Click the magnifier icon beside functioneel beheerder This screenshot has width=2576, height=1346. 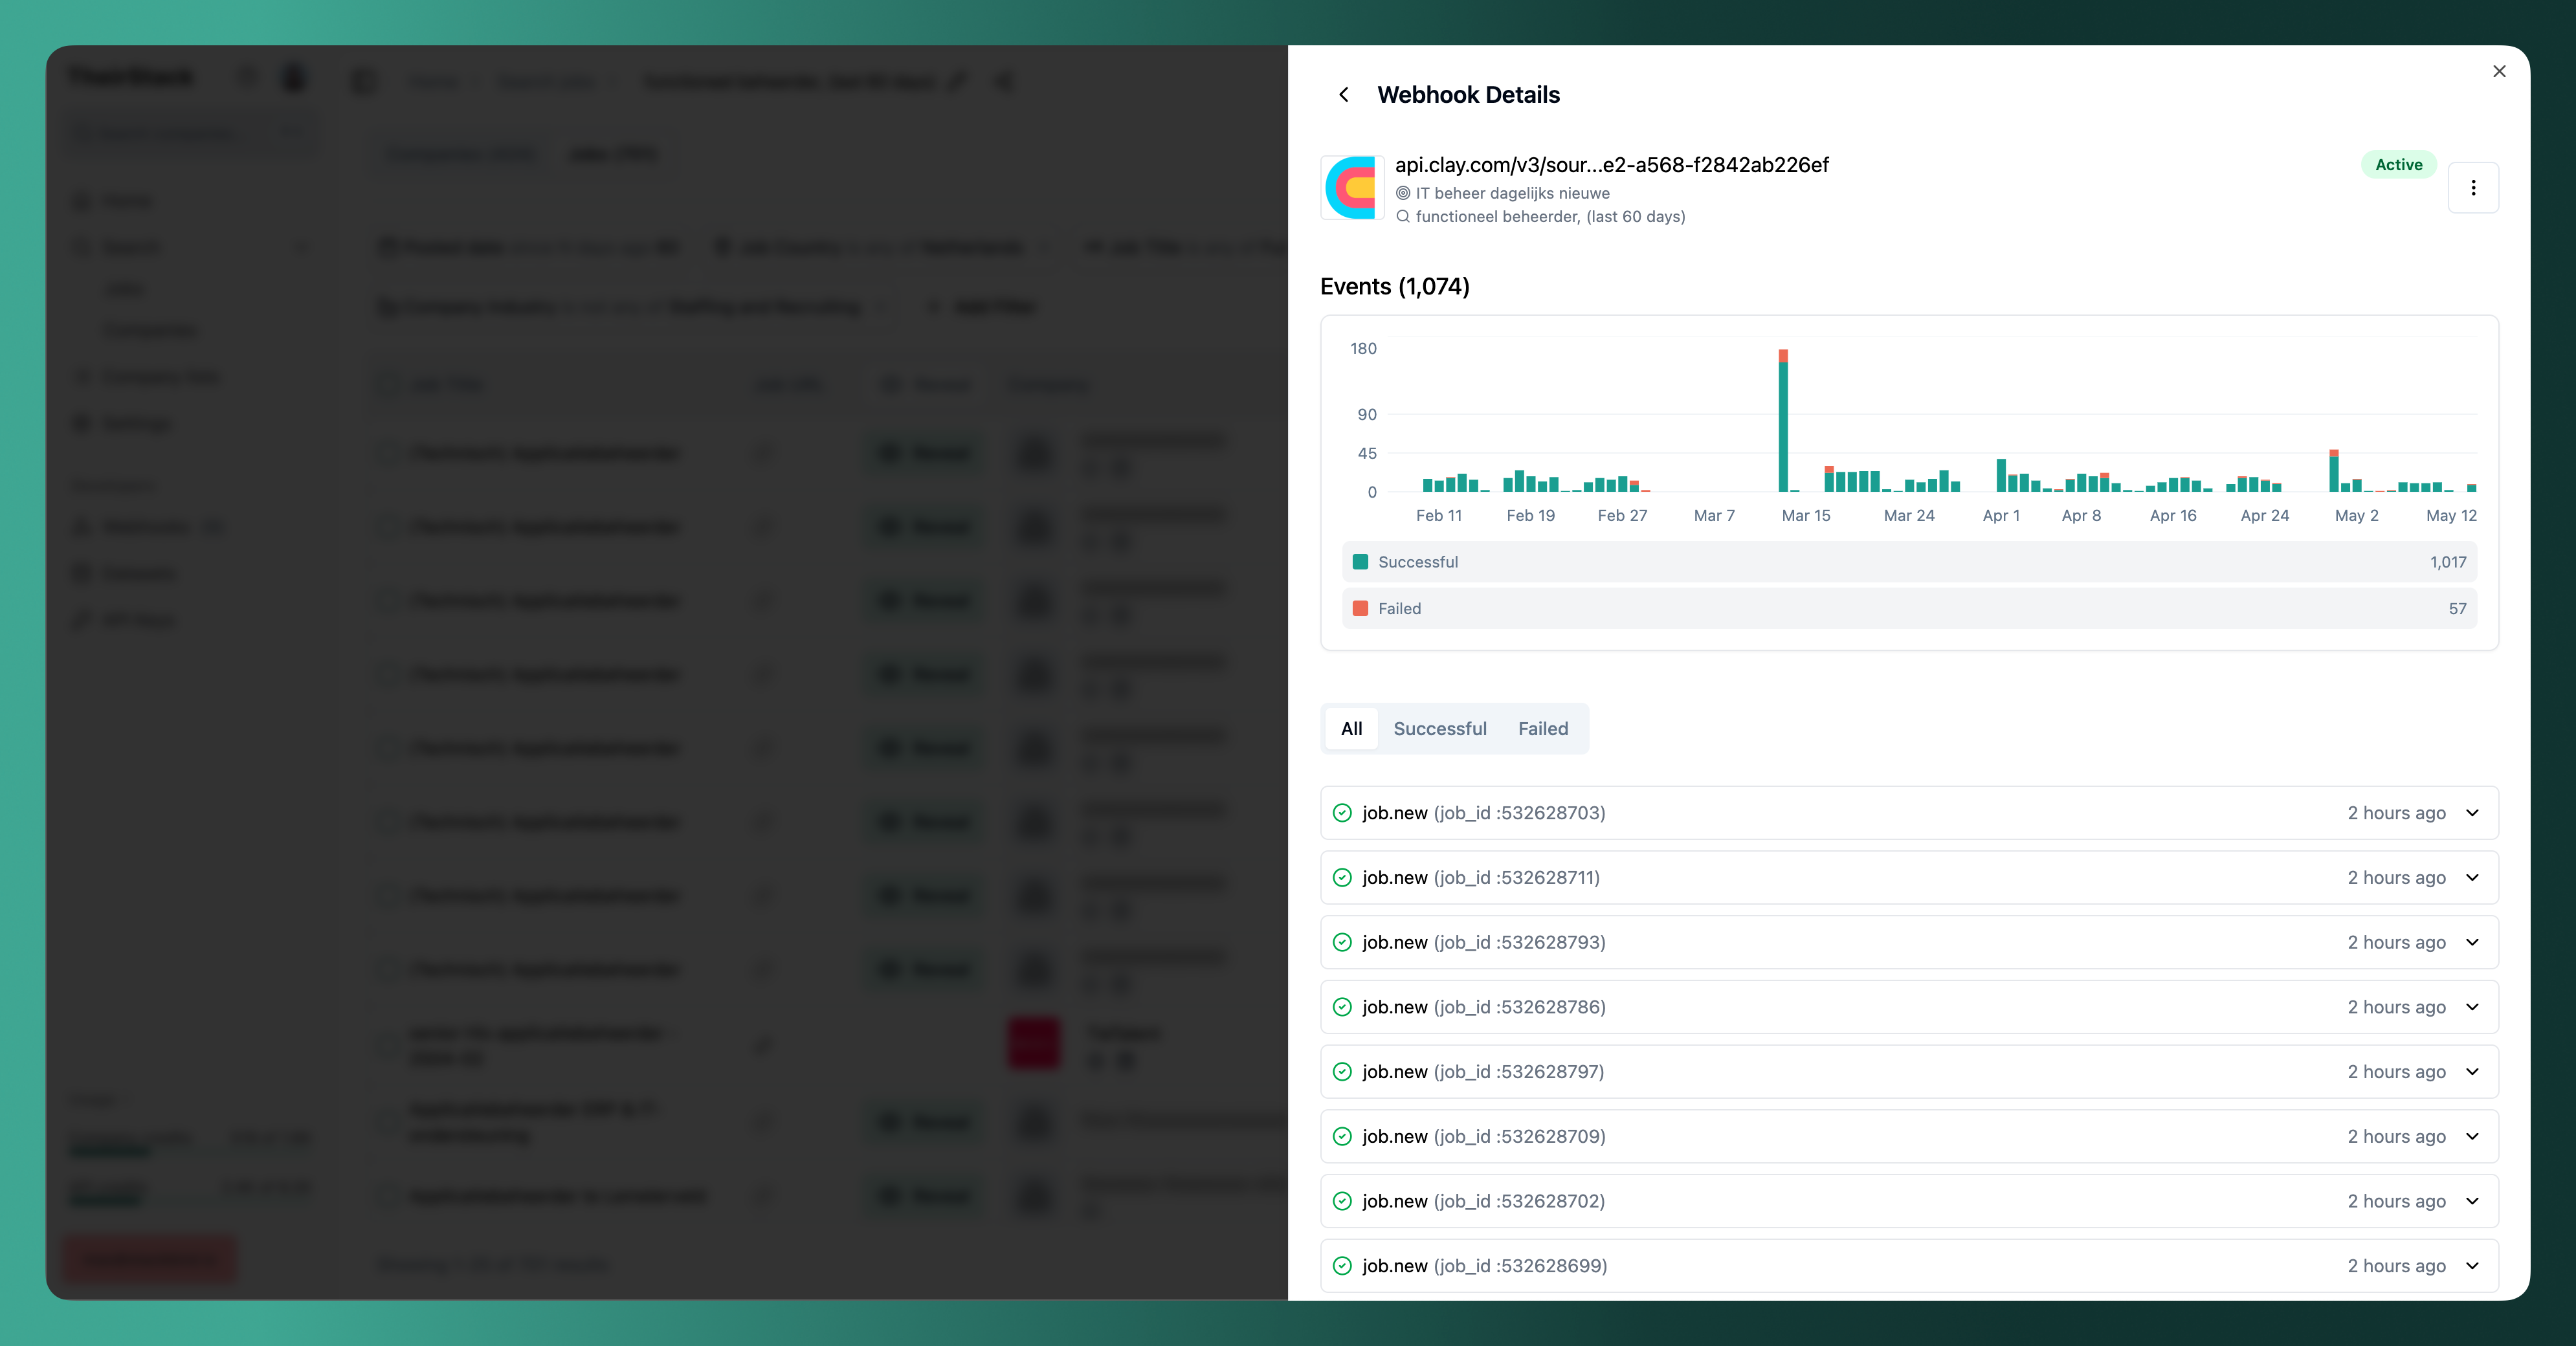point(1404,217)
